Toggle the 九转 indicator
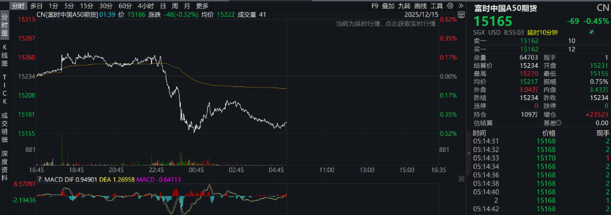 [x=405, y=6]
